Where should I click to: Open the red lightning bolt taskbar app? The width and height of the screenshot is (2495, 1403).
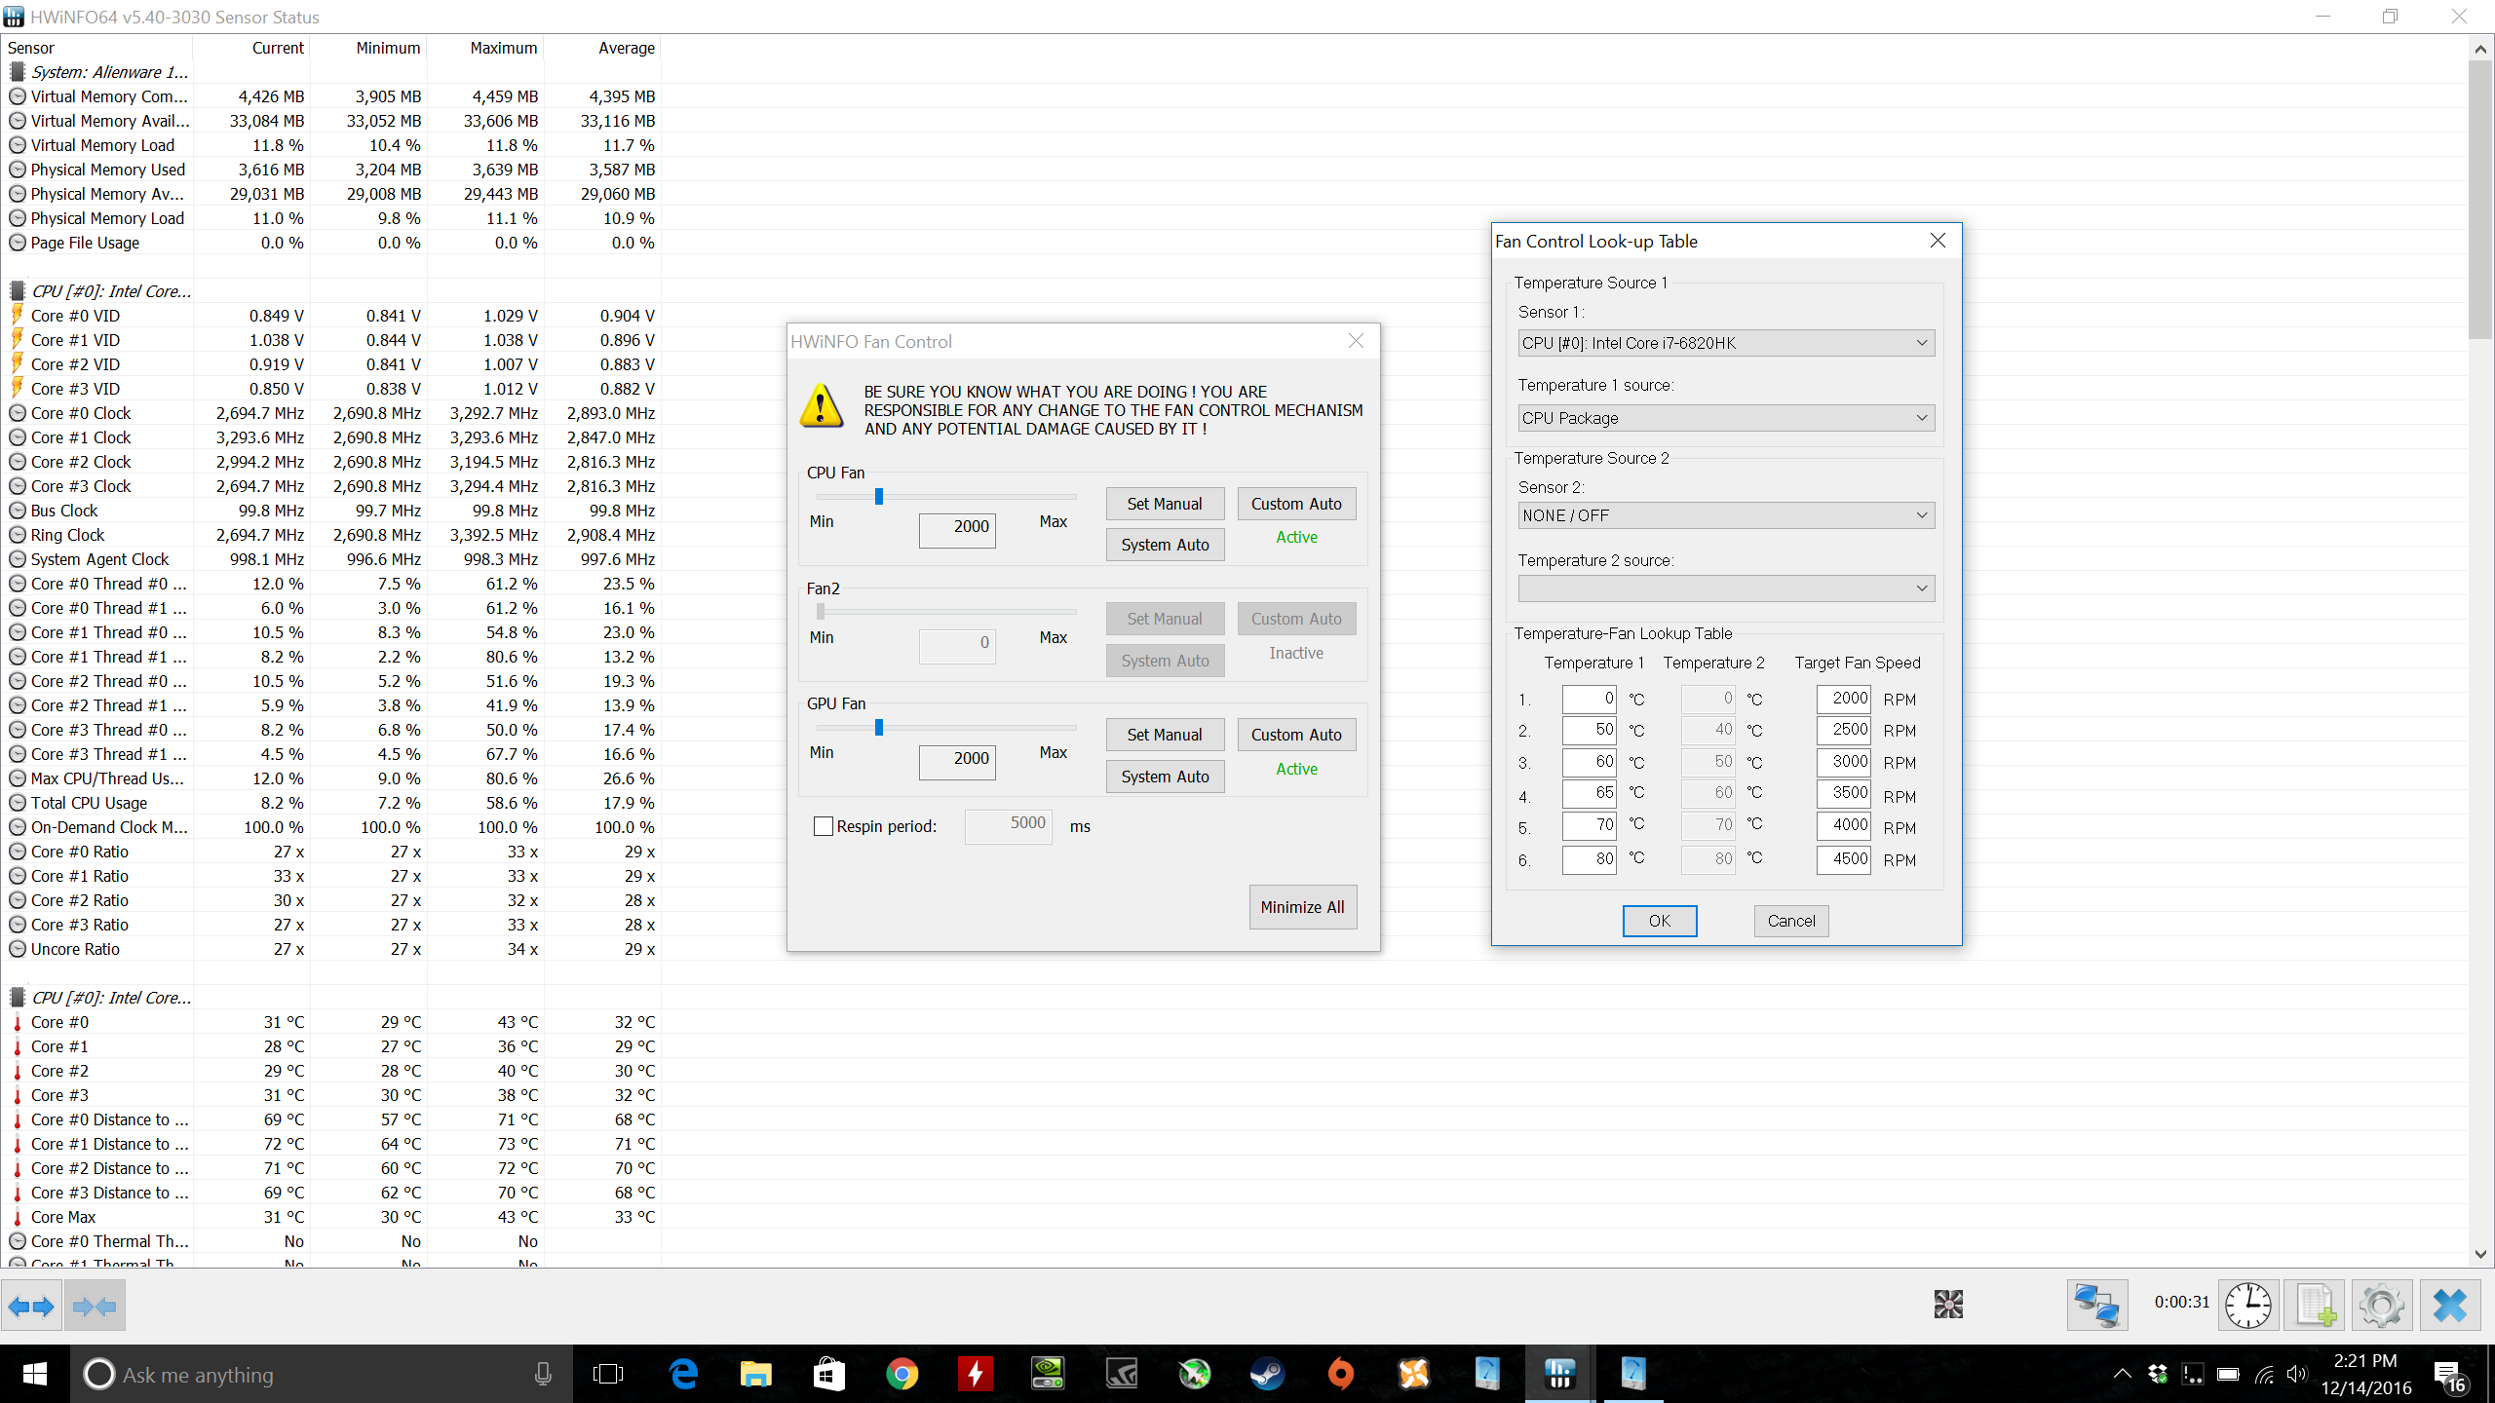[x=975, y=1374]
